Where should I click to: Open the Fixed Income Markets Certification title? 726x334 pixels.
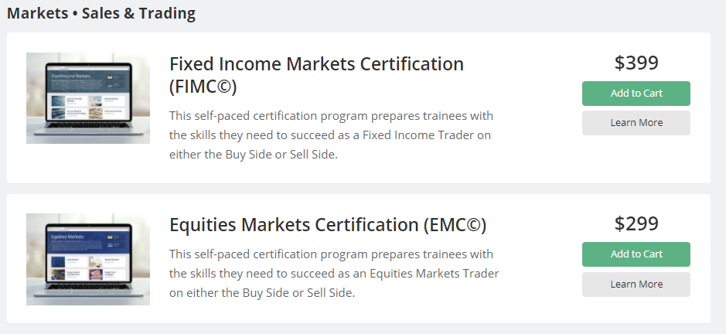(x=316, y=63)
